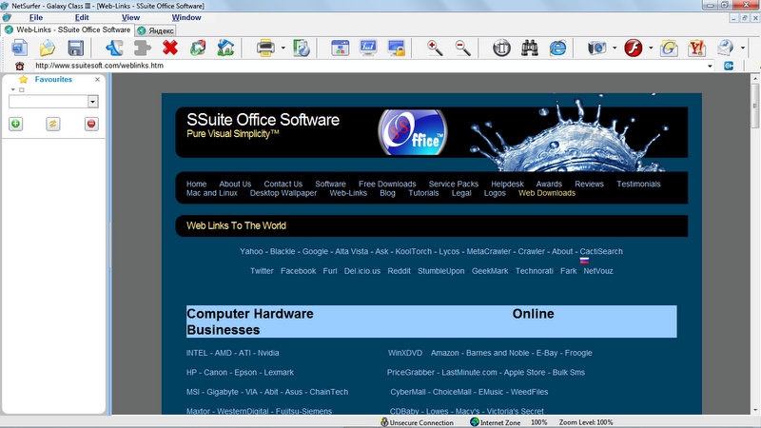761x428 pixels.
Task: Open the Window menu
Action: click(186, 17)
